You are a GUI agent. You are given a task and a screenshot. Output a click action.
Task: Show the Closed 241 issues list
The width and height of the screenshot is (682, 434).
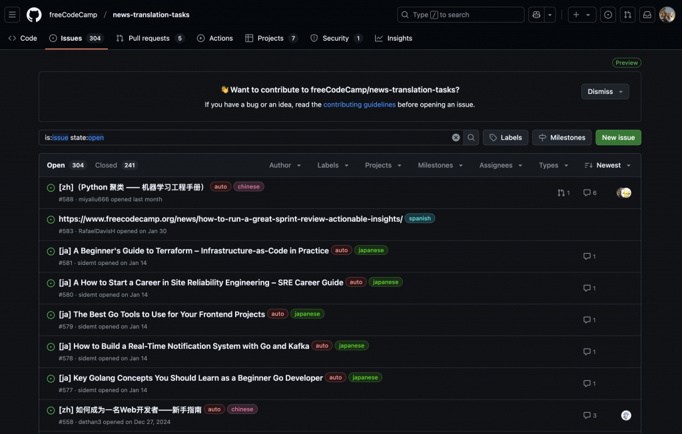coord(117,165)
